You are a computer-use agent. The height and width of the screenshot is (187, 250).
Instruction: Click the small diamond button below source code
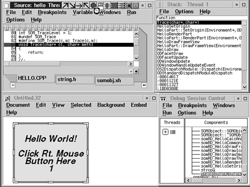pyautogui.click(x=131, y=71)
